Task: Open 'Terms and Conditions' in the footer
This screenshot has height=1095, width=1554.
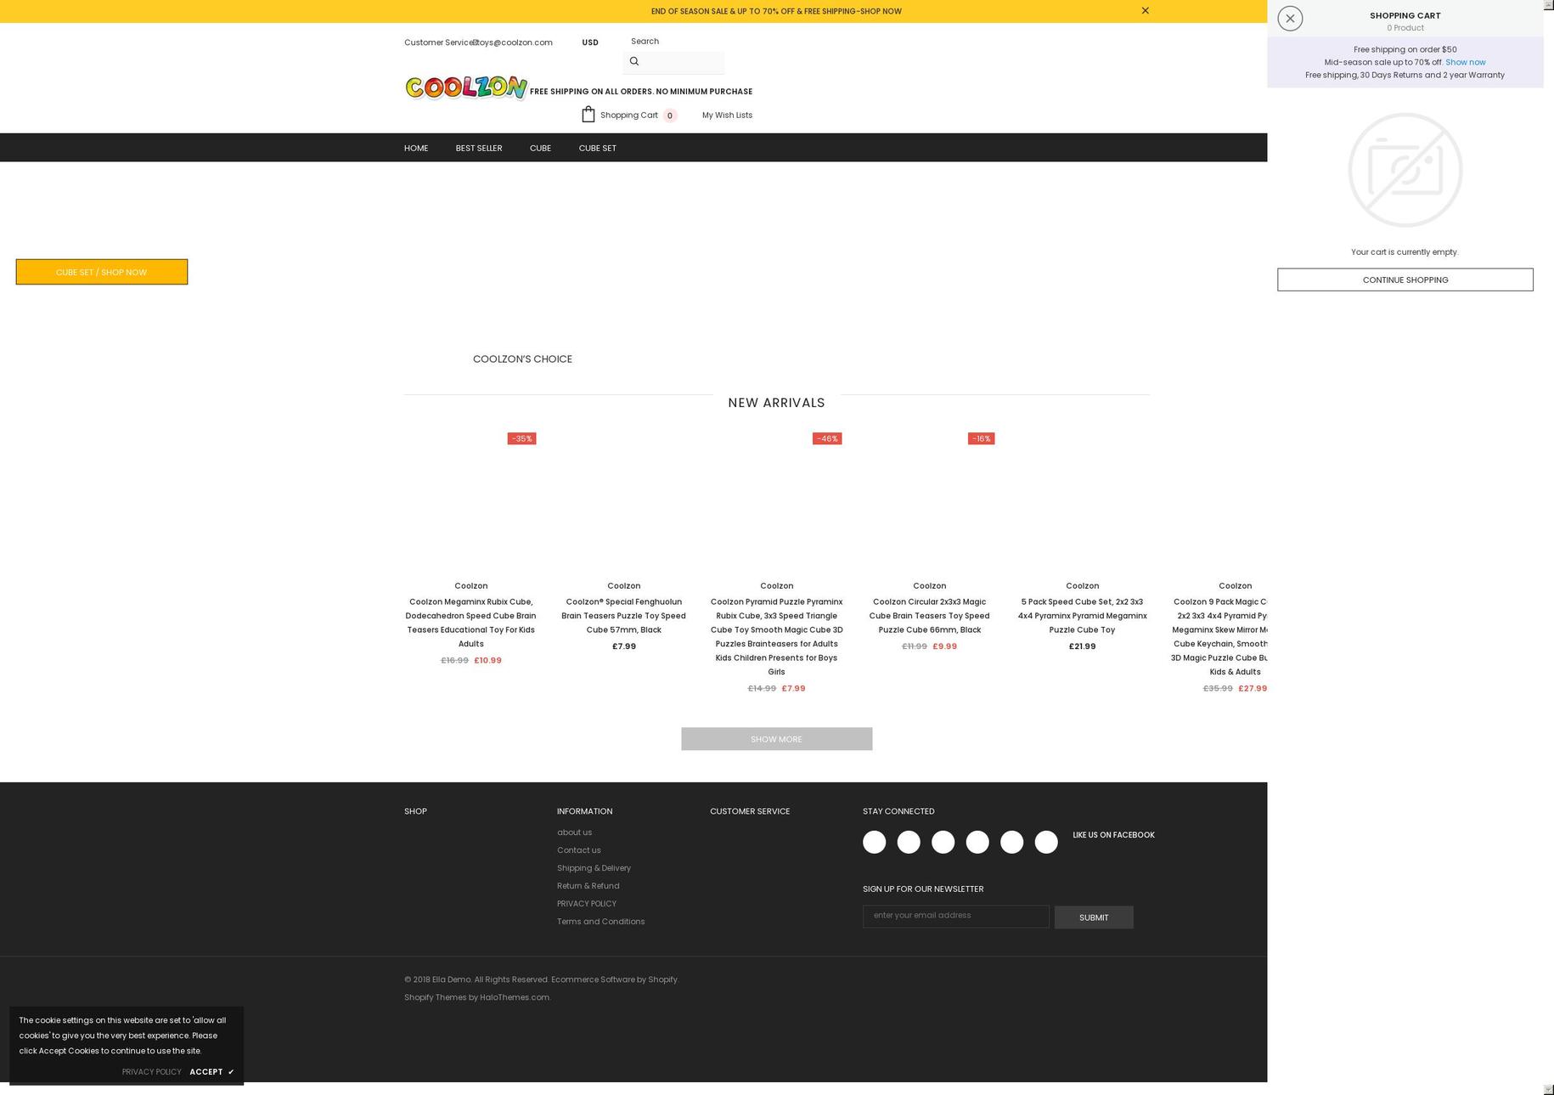Action: (x=600, y=921)
